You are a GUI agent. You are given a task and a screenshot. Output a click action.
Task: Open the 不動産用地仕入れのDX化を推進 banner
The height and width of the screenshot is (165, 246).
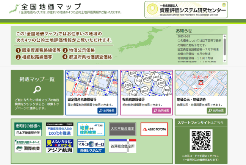click(60, 129)
